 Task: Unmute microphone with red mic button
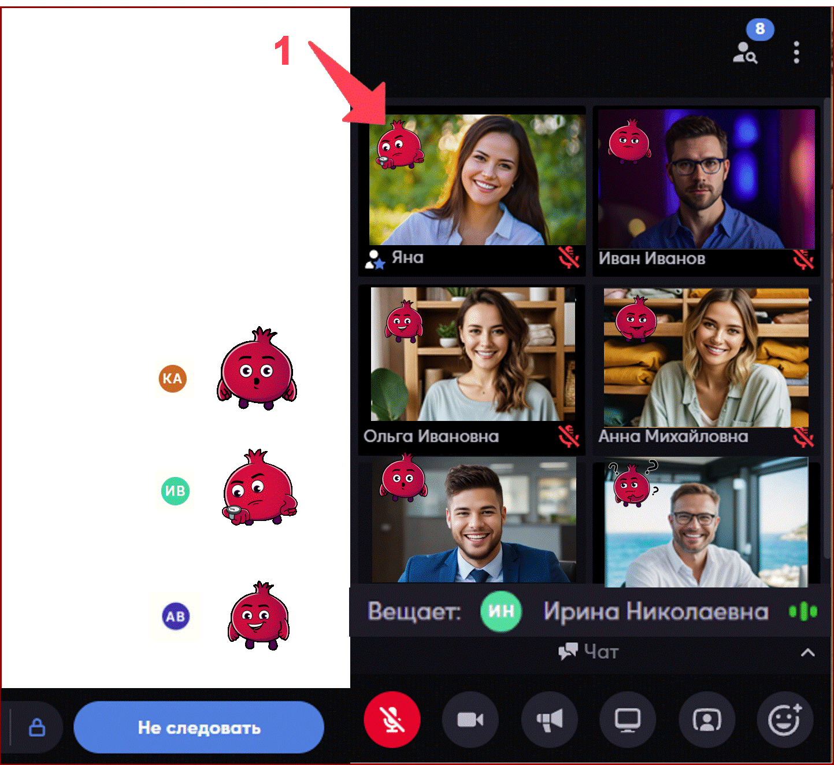tap(392, 720)
